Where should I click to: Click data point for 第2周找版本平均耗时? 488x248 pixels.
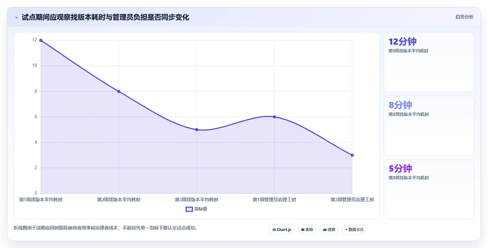pyautogui.click(x=119, y=91)
